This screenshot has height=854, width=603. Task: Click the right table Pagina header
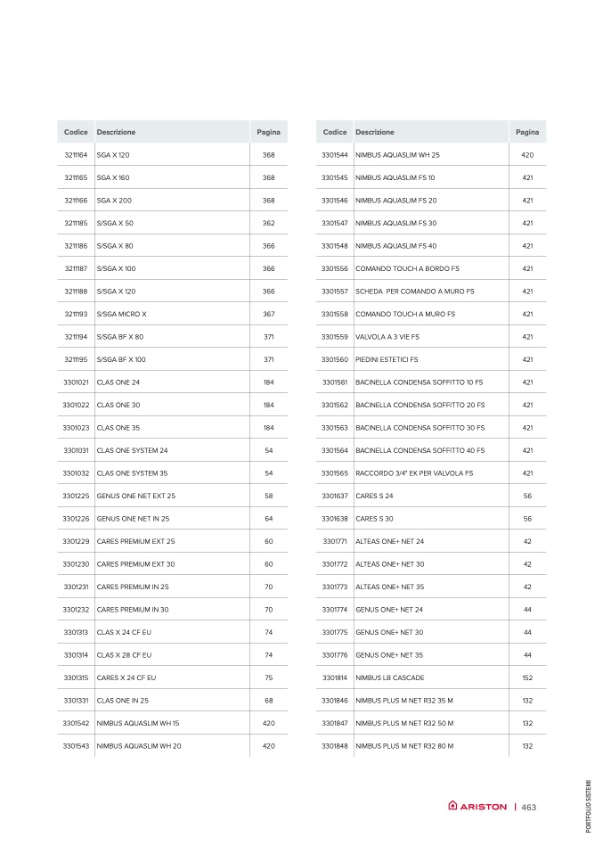tap(527, 132)
